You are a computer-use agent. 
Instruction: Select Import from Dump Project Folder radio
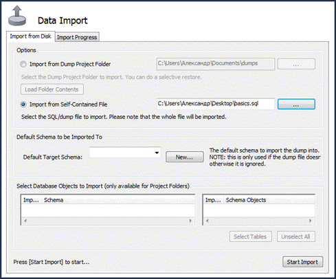click(x=23, y=64)
